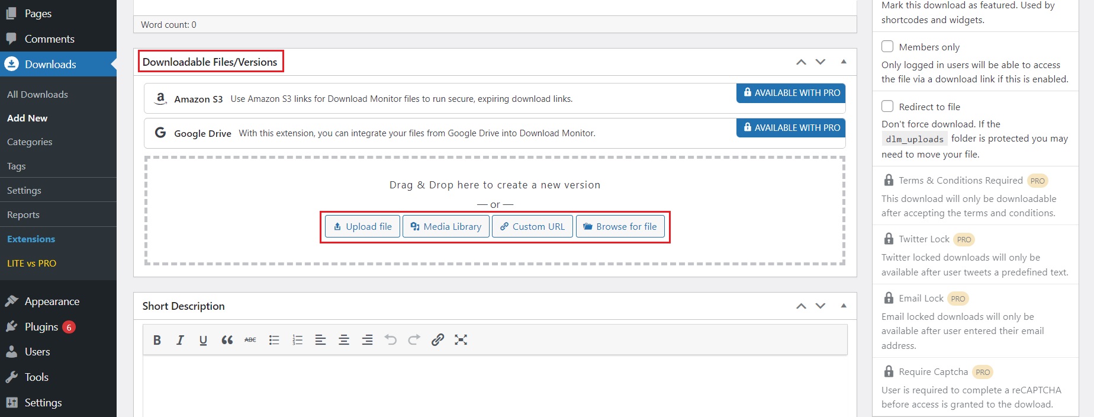Click the Require Captcha padlock icon
The width and height of the screenshot is (1094, 417).
889,371
